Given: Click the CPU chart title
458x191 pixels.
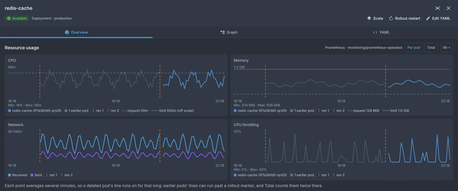Looking at the screenshot, I should (x=12, y=60).
